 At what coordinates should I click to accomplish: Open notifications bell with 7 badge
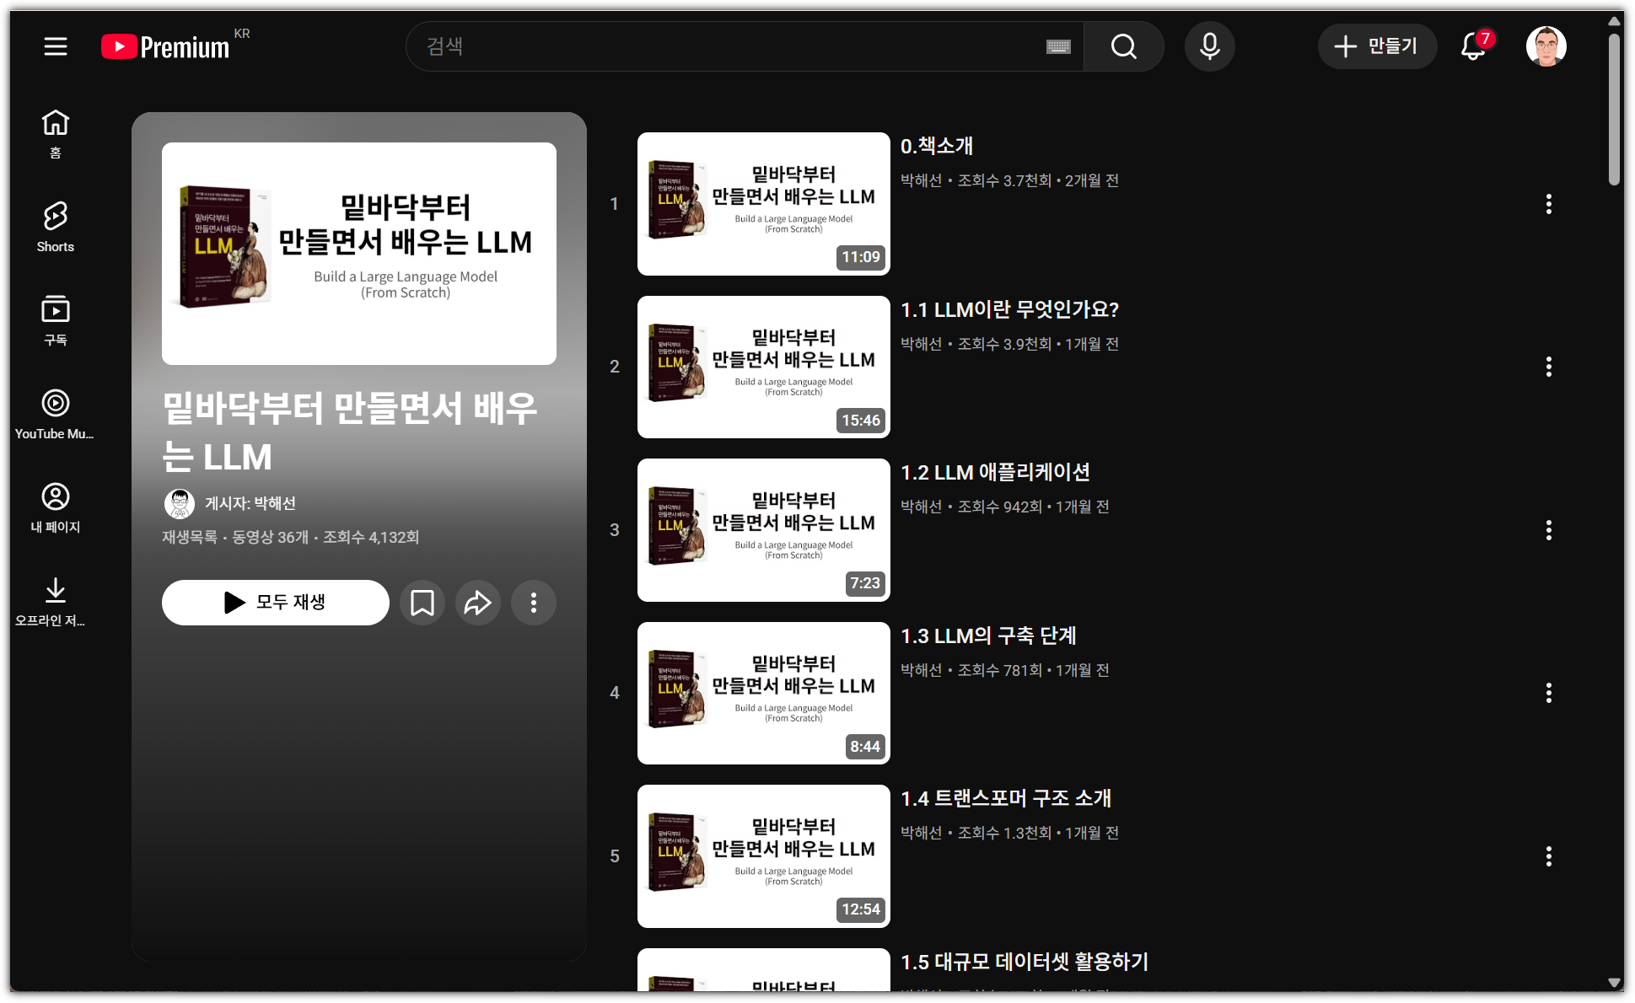(x=1473, y=46)
